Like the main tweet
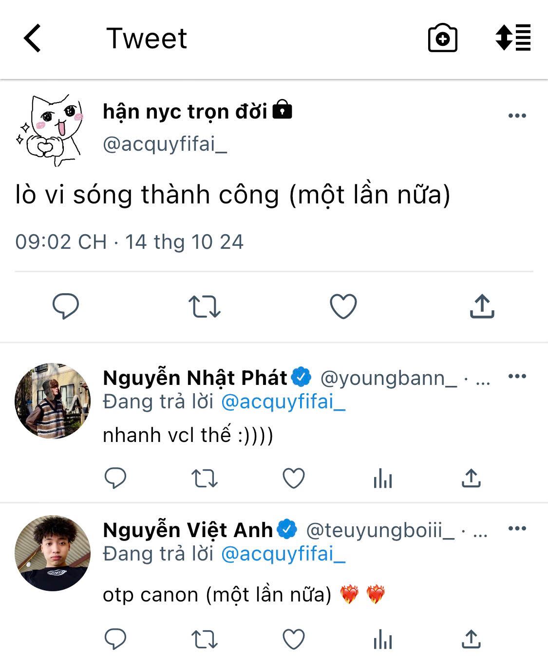548x661 pixels. click(343, 306)
